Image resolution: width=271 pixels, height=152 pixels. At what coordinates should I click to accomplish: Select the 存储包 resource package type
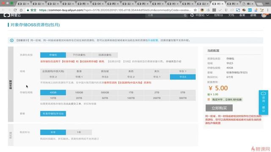(x=53, y=55)
